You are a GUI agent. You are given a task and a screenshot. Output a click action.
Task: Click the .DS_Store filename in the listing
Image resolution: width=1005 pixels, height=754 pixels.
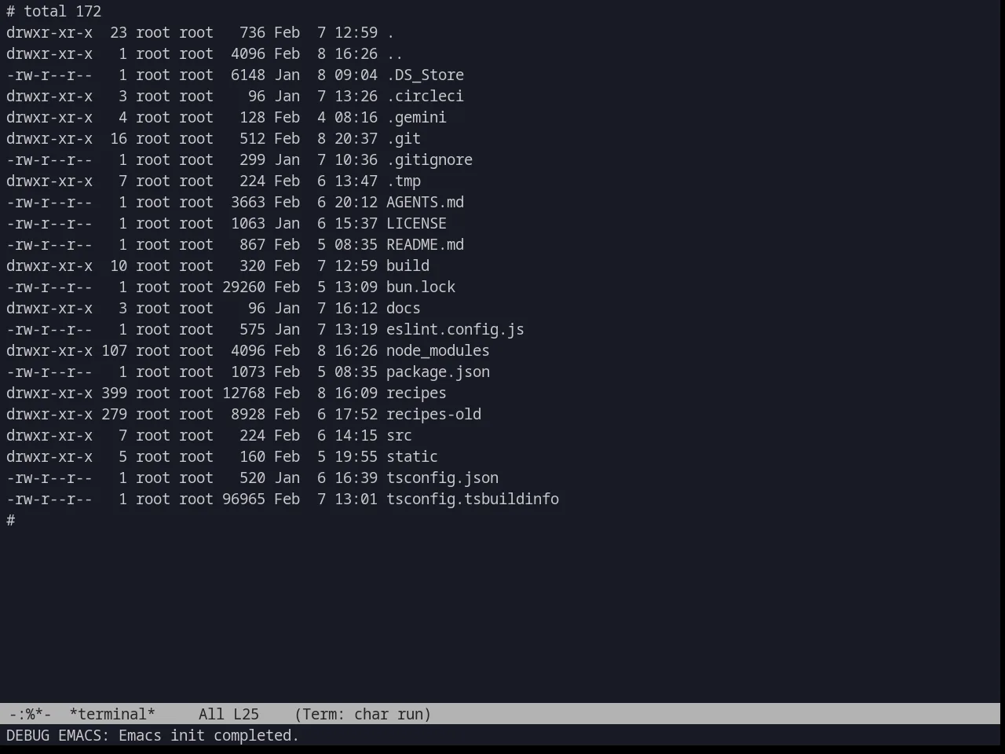(425, 75)
